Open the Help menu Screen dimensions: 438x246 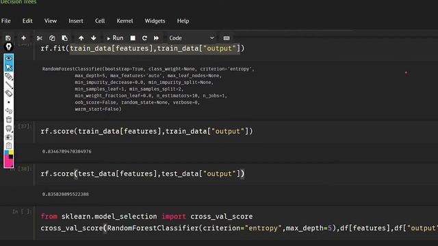(183, 21)
